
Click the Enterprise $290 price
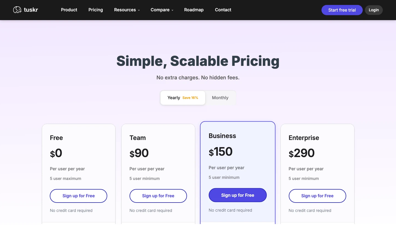(301, 153)
